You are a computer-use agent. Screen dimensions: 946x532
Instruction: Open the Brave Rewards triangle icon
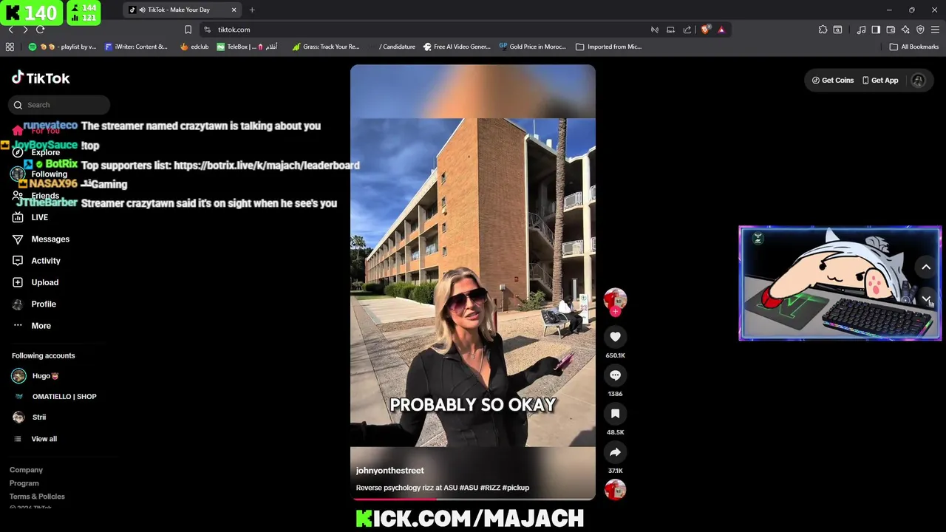[x=721, y=30]
